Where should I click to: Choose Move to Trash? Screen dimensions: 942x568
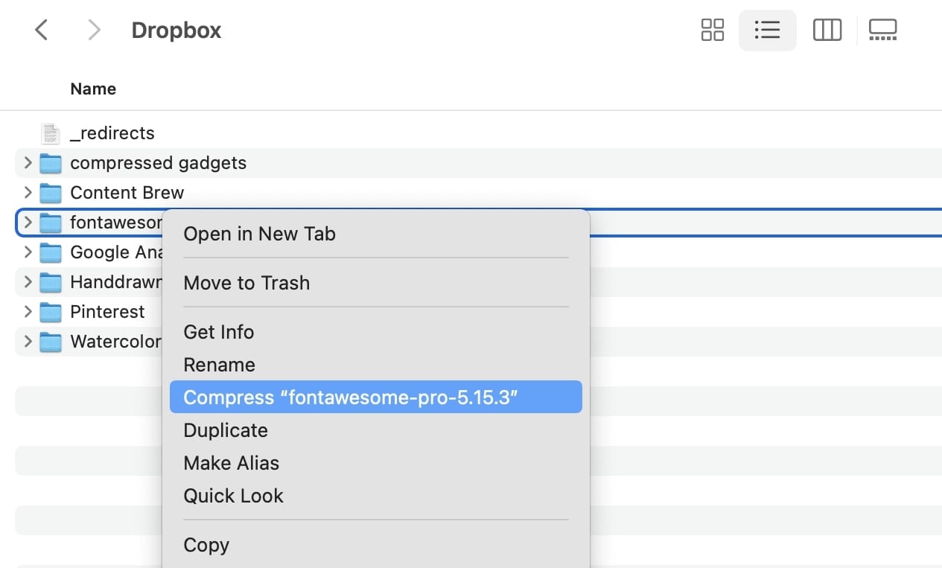click(x=246, y=283)
